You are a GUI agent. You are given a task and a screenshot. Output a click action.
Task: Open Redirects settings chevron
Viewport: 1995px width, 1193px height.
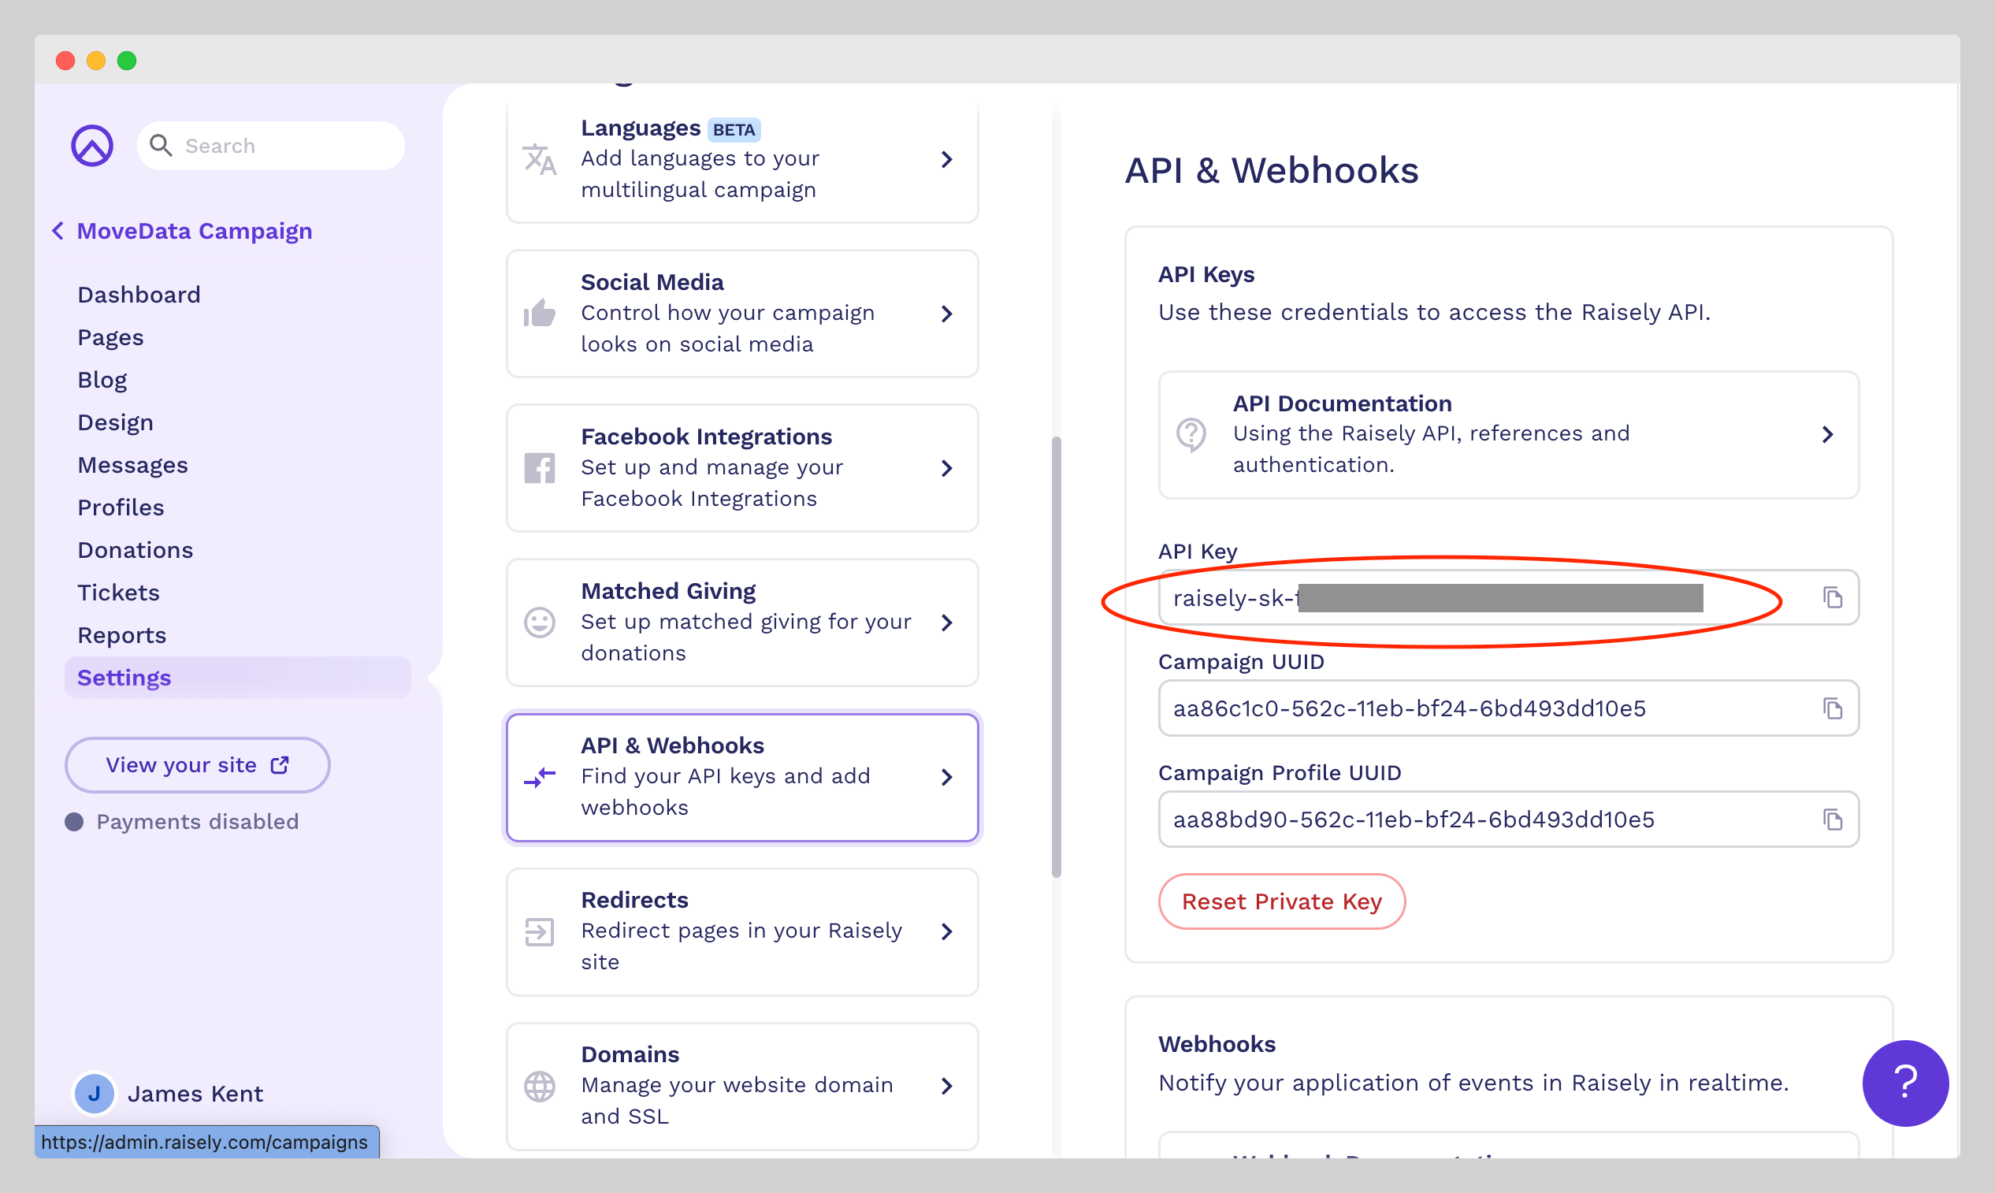tap(947, 931)
